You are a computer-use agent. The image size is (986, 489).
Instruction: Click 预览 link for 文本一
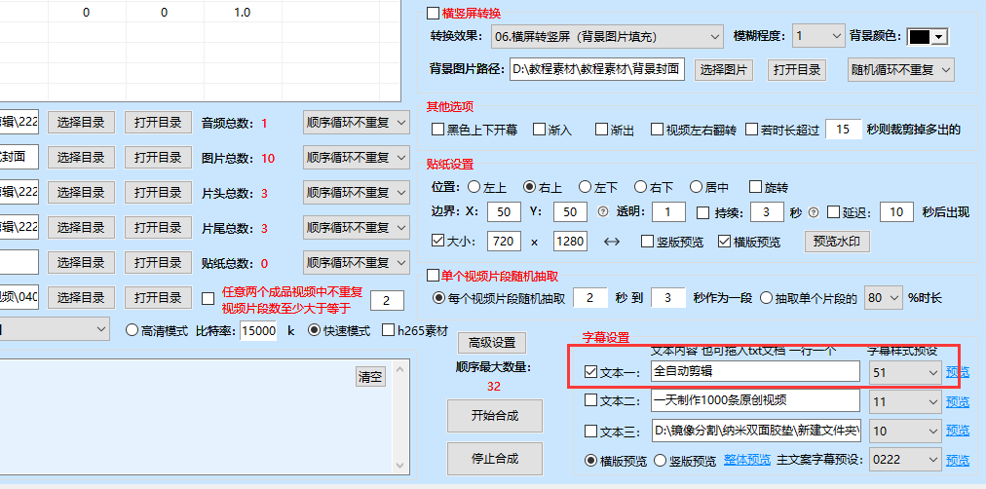tap(958, 372)
